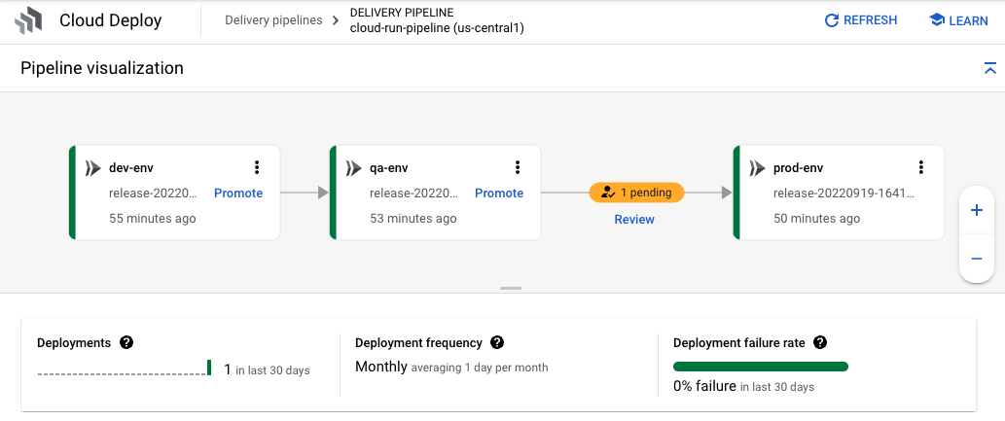This screenshot has height=421, width=1005.
Task: Click the Cloud Deploy logo icon
Action: [x=29, y=20]
